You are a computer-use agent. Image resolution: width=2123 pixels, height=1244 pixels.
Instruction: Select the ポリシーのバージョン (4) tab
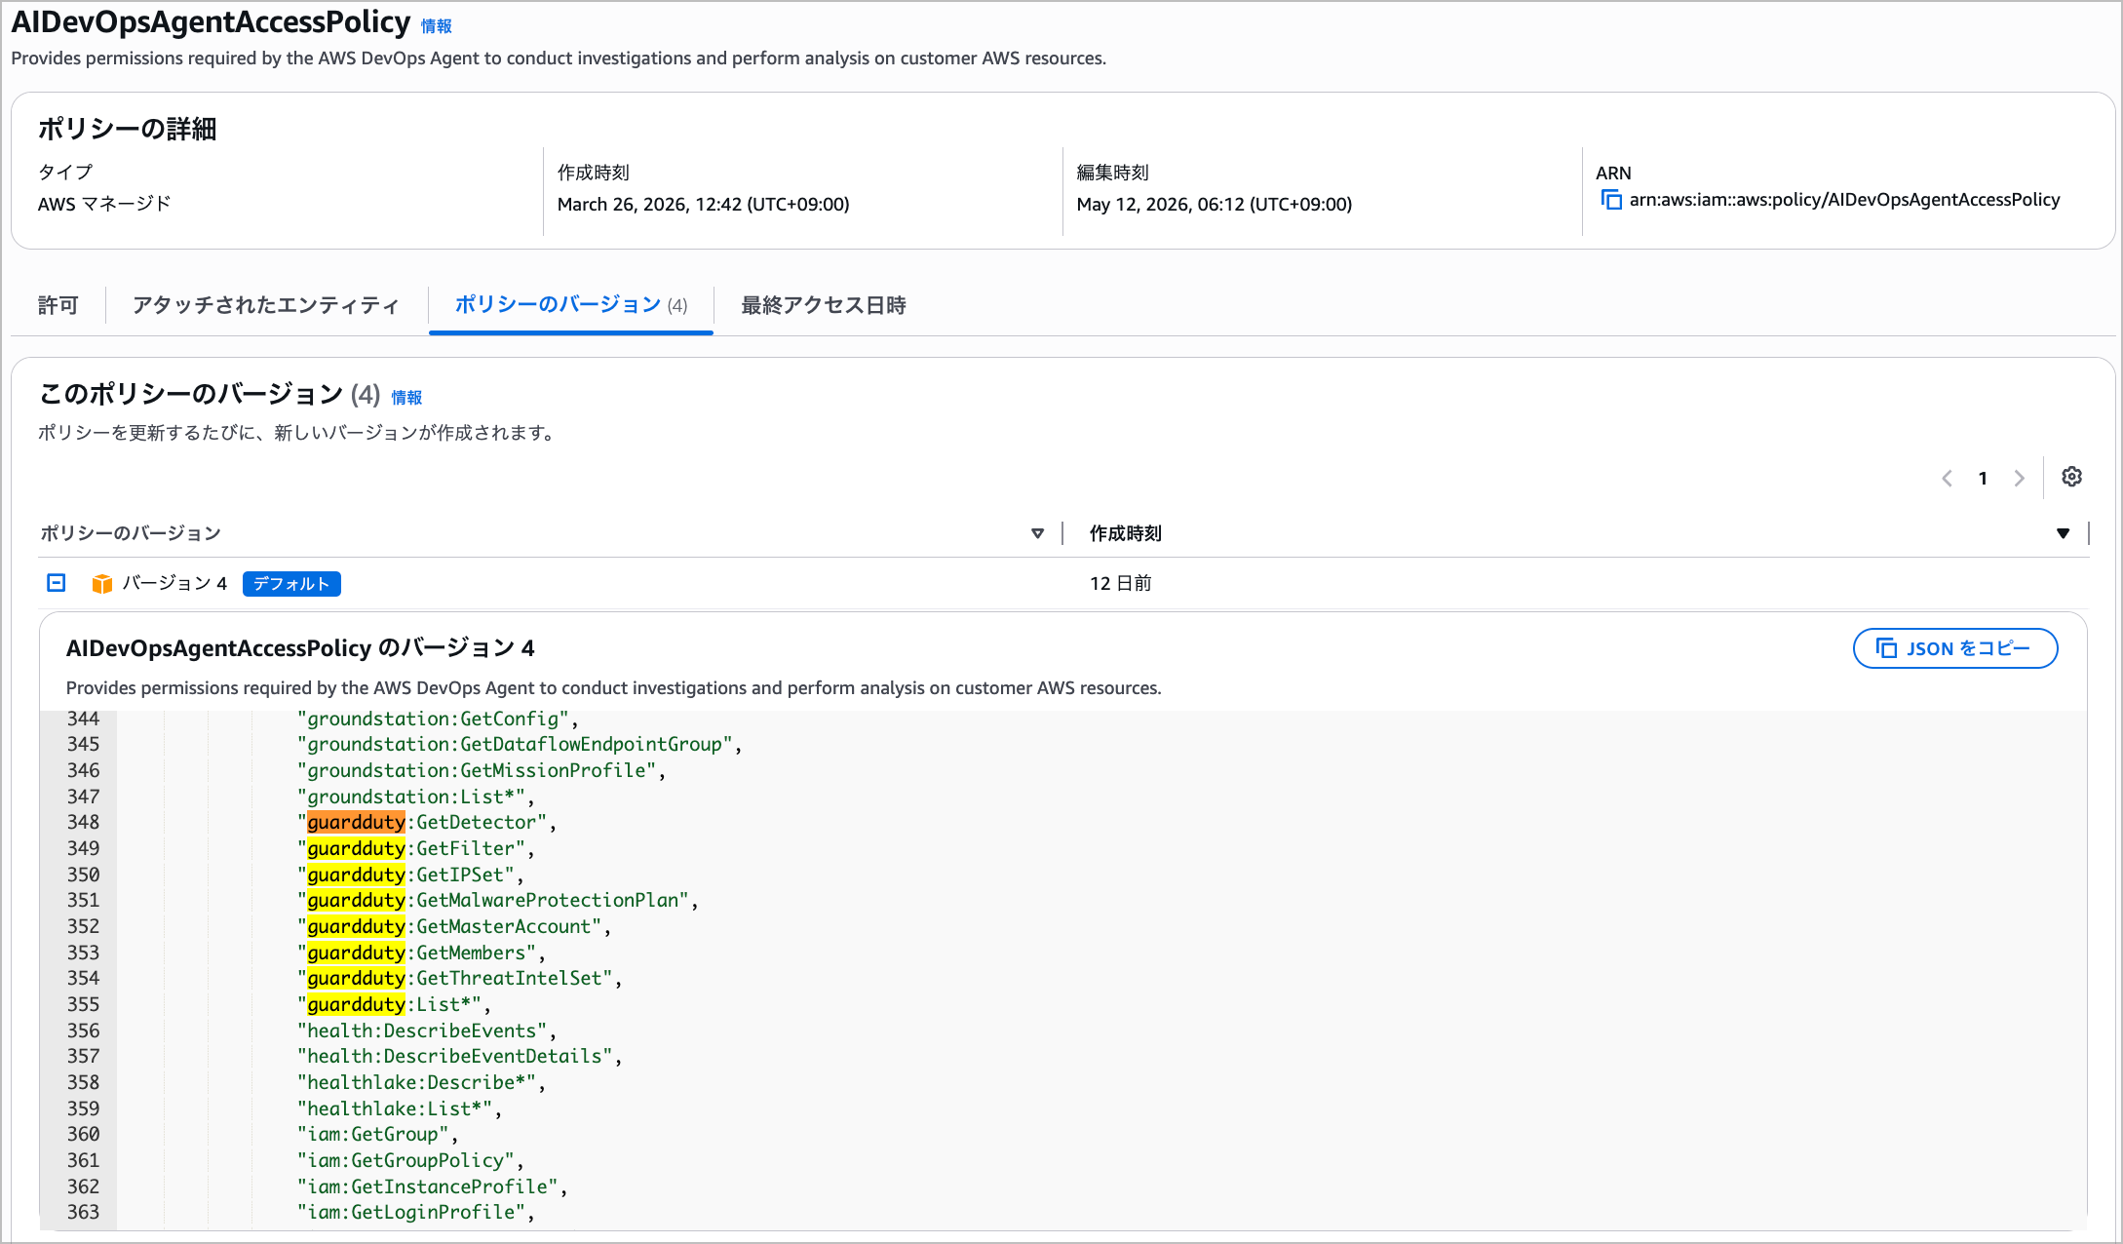coord(571,305)
